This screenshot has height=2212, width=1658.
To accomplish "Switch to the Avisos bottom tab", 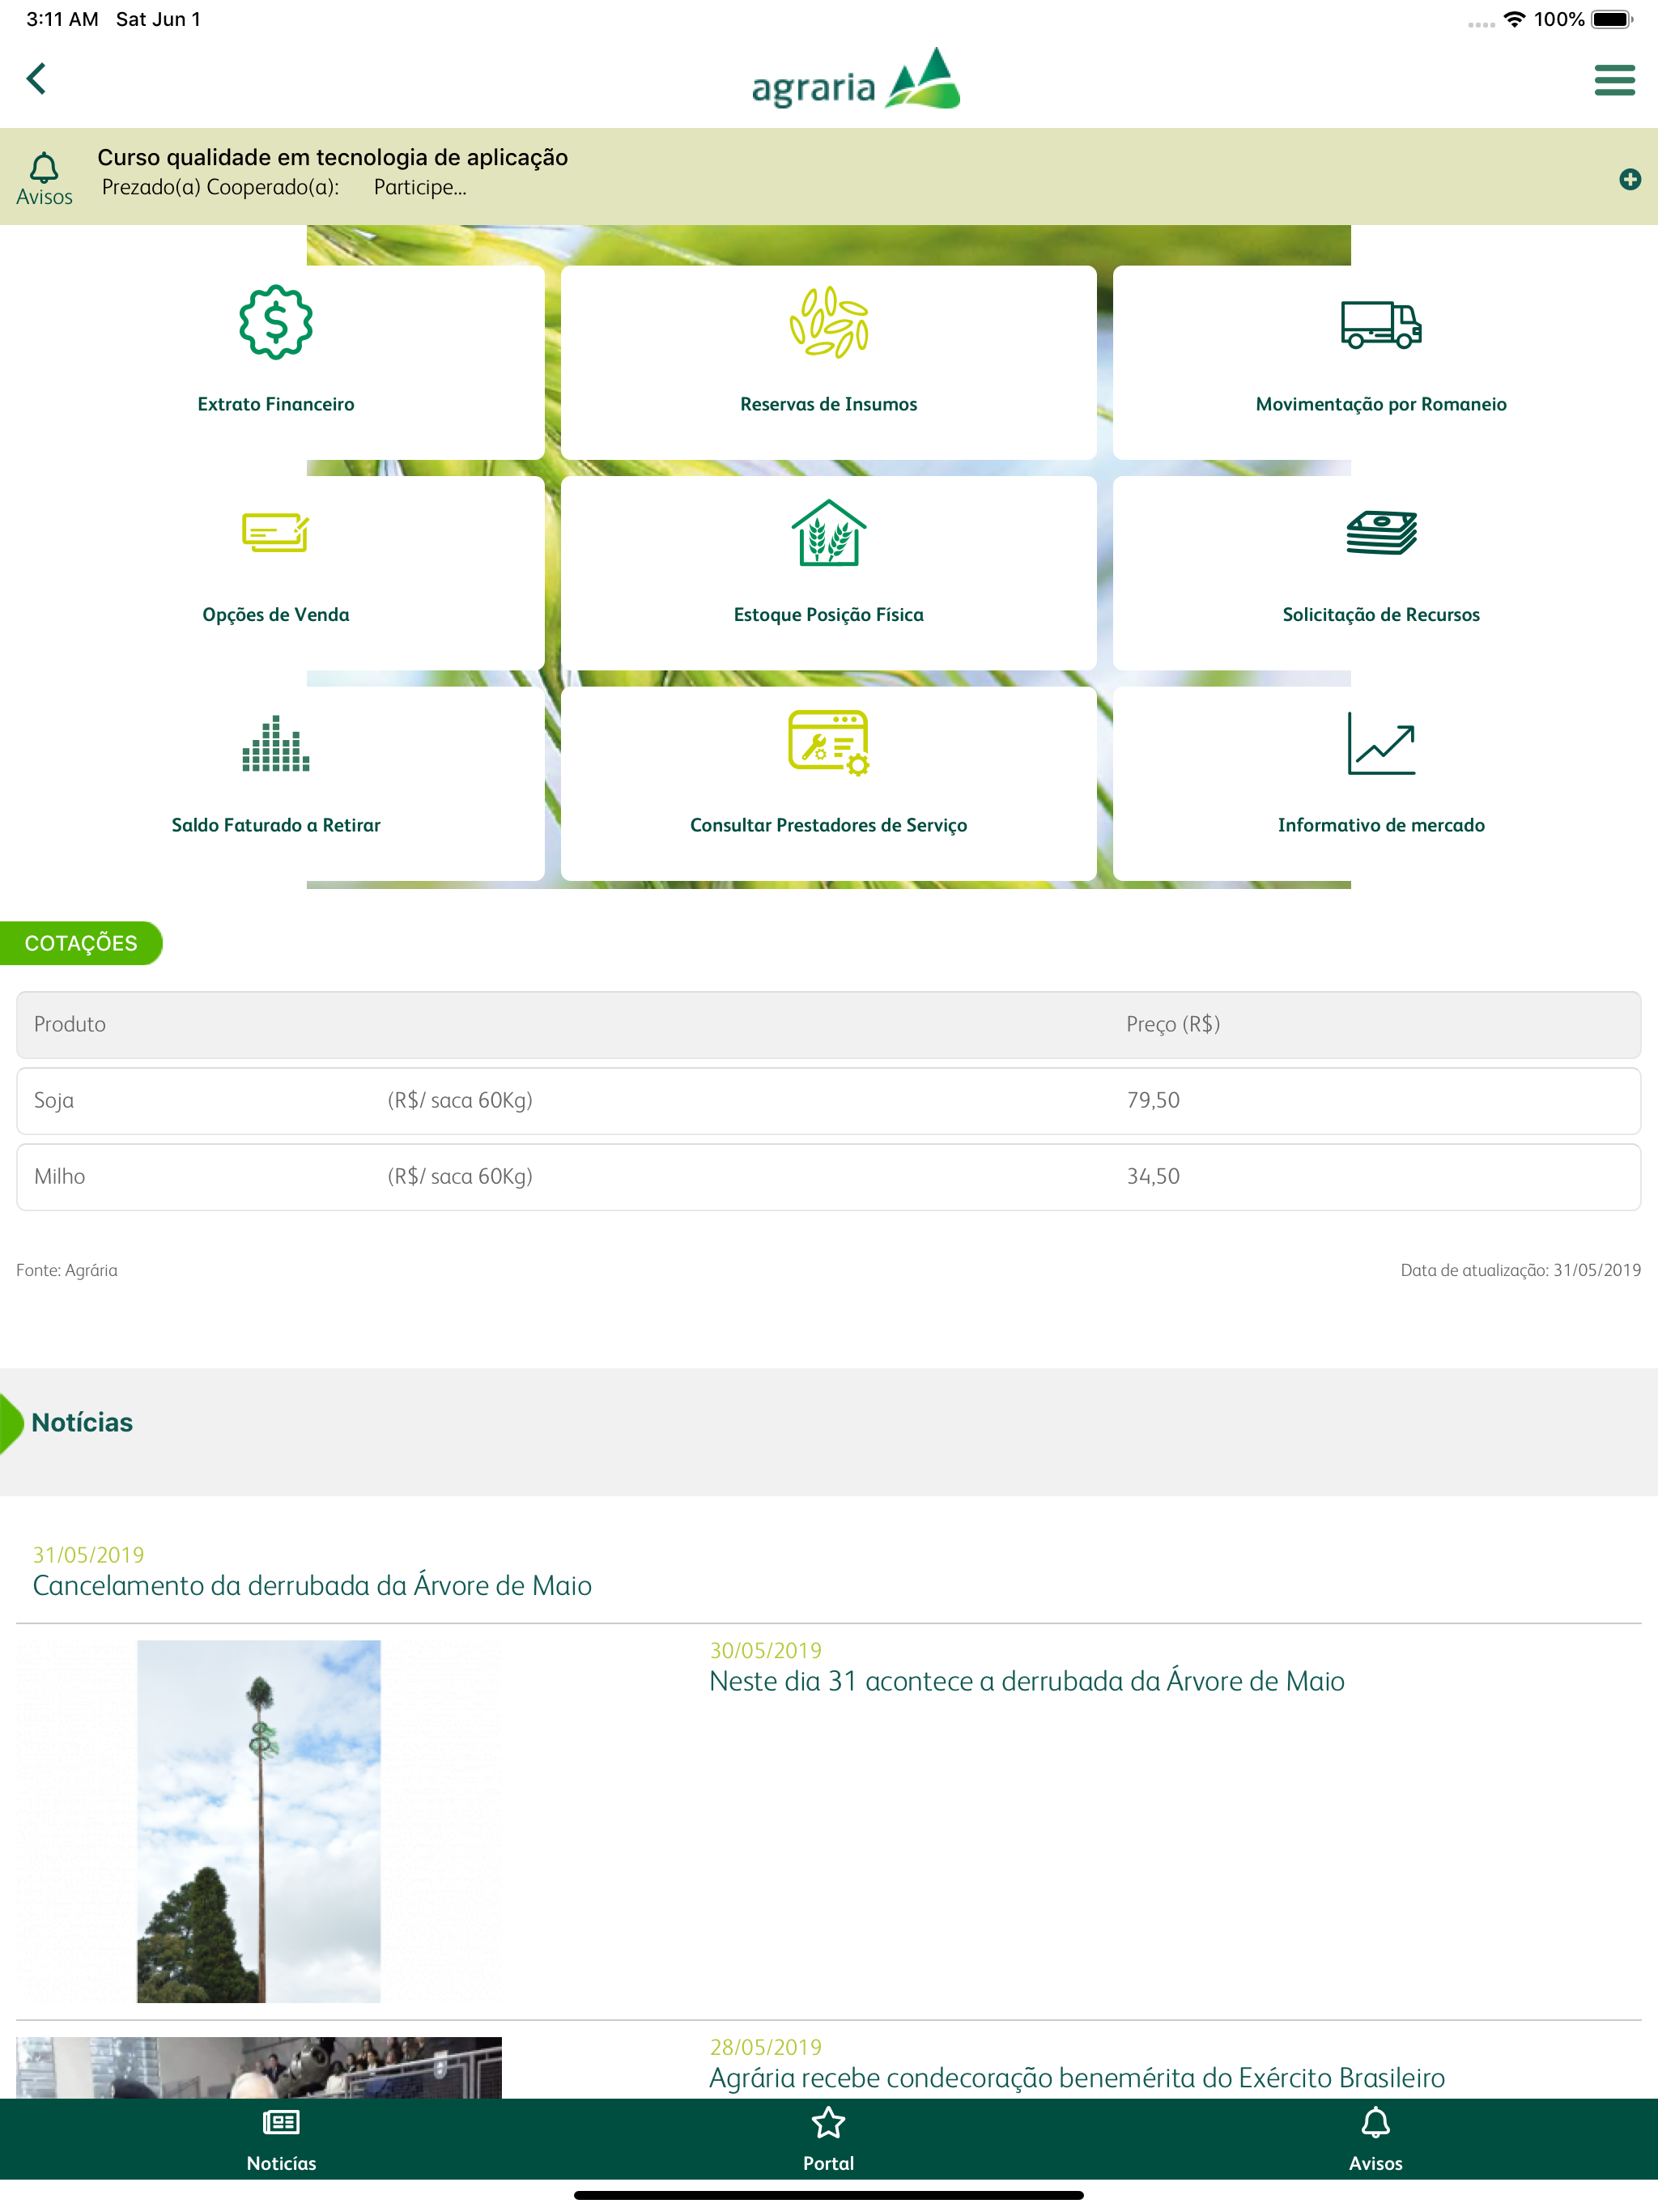I will 1375,2140.
